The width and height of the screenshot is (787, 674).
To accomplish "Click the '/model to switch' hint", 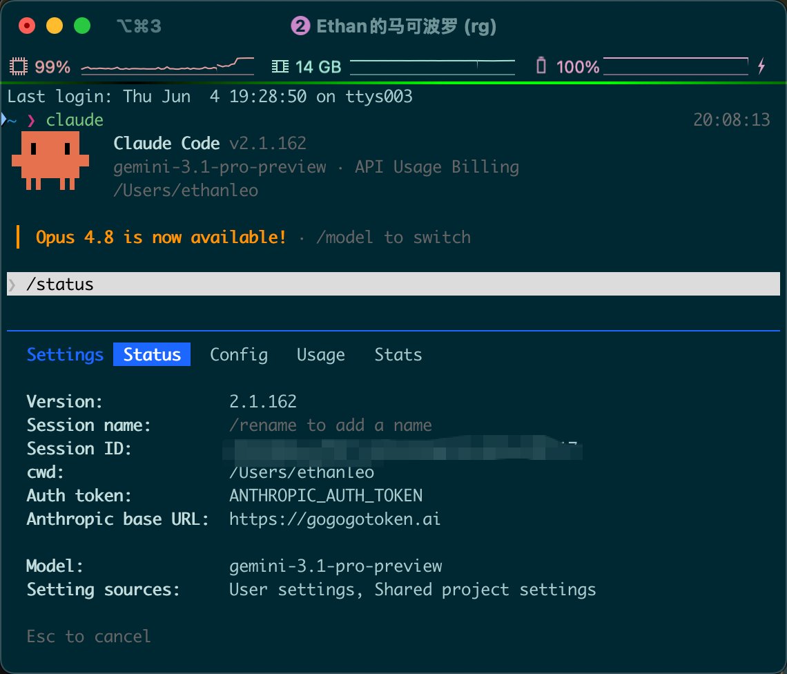I will (x=393, y=237).
